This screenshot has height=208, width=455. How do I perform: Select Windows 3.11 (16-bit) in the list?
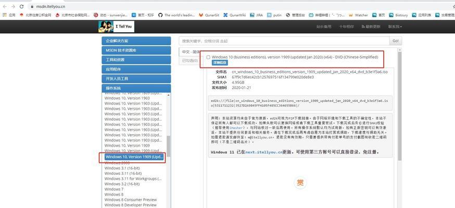point(123,173)
